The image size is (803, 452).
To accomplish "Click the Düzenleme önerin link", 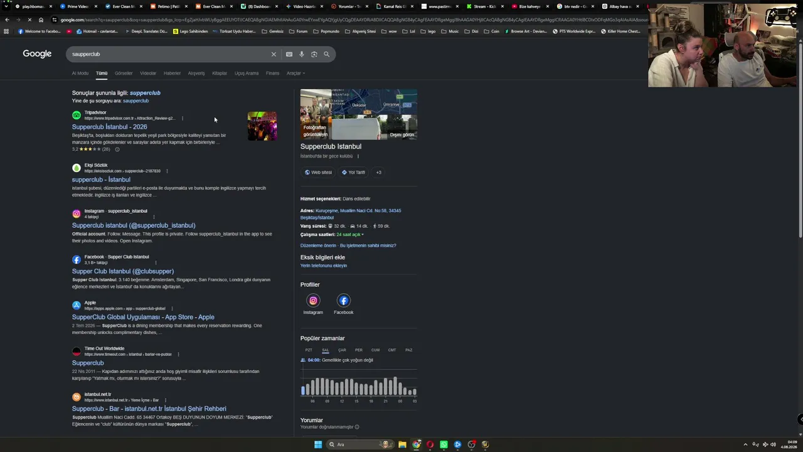I will tap(318, 245).
